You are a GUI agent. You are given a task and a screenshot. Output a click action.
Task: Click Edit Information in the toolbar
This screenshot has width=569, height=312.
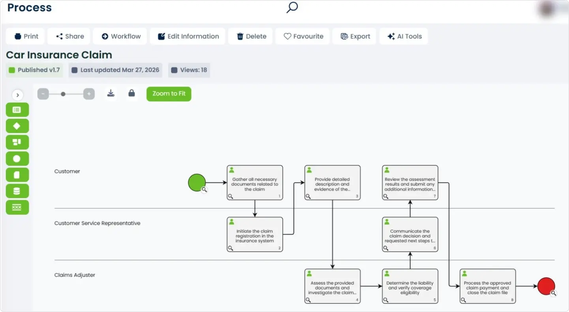[x=188, y=36]
